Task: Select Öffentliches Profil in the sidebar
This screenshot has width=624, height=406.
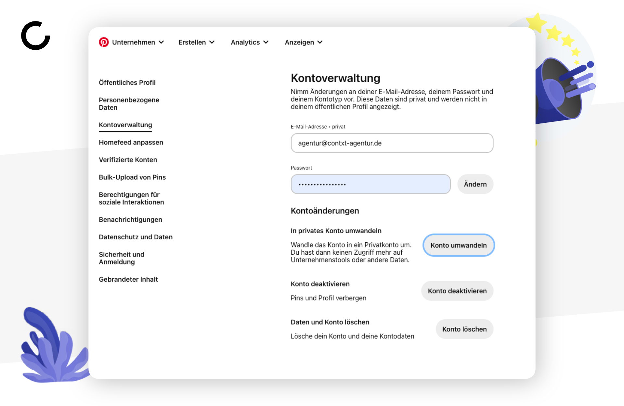Action: coord(127,82)
